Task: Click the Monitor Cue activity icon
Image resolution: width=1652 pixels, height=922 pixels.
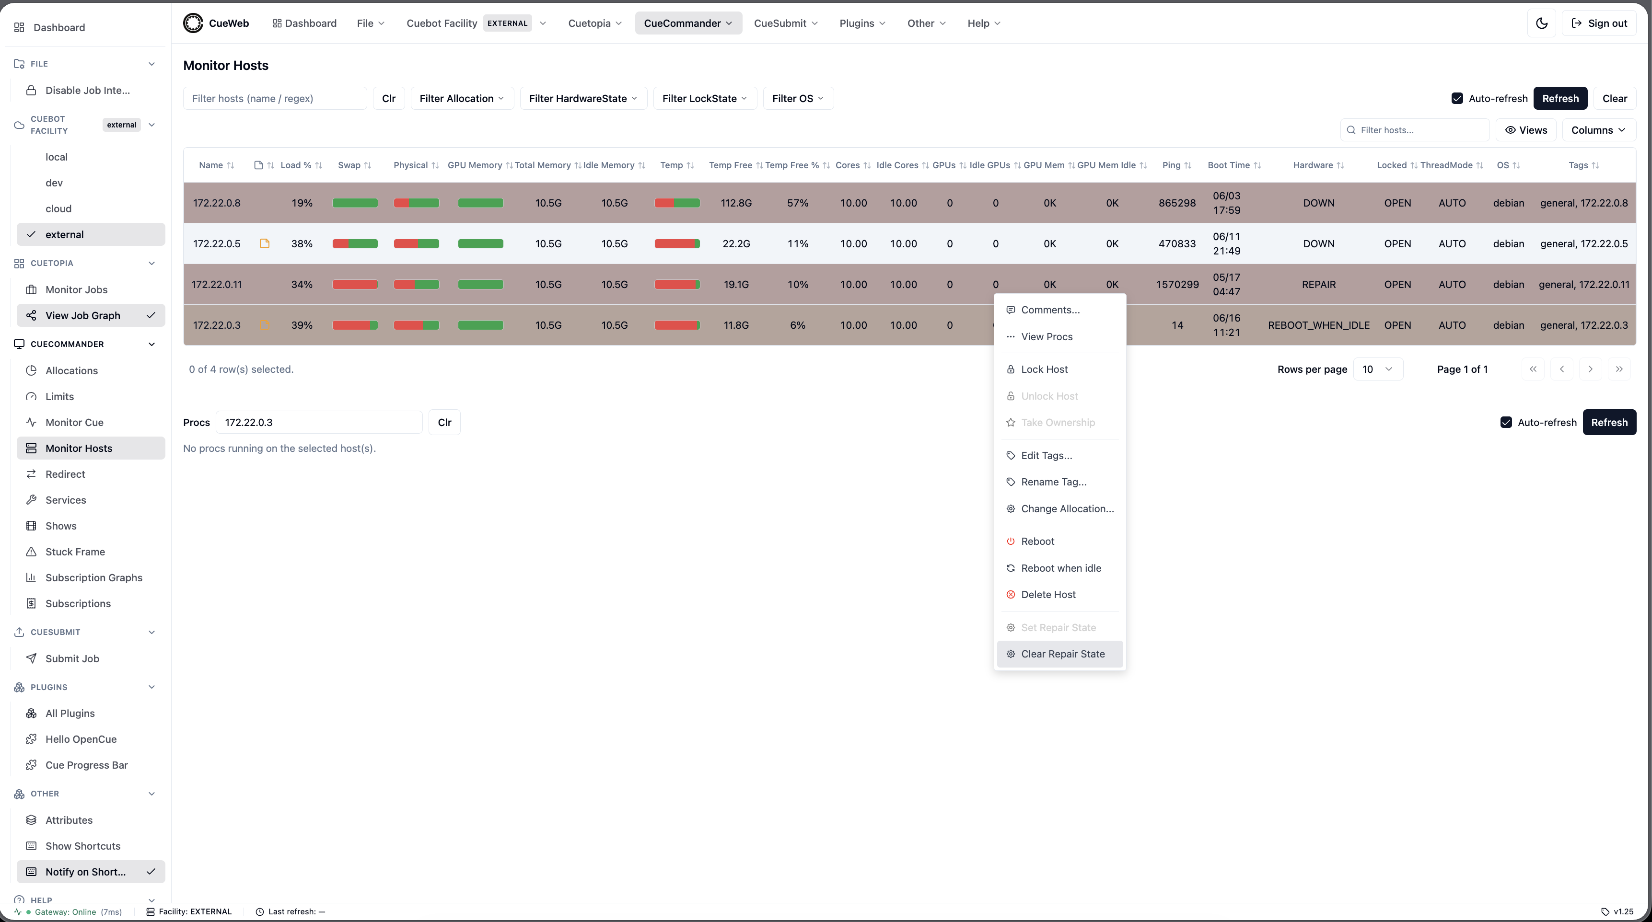Action: coord(31,423)
